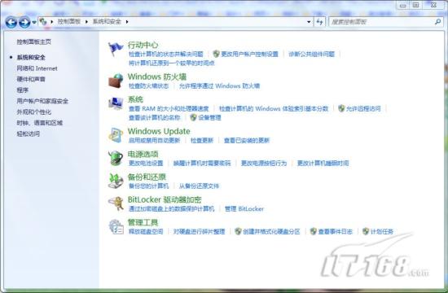Click the 设备管理器 link under 系统
448x293 pixels.
[x=209, y=117]
